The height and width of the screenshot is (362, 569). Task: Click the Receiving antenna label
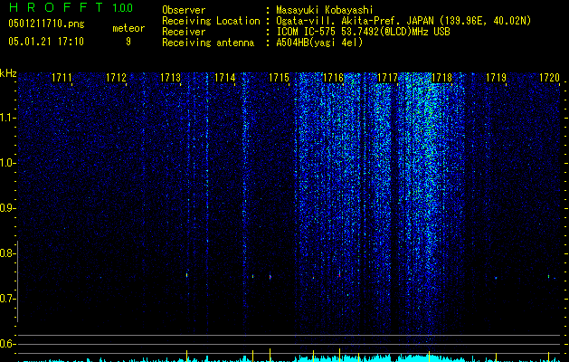[208, 43]
